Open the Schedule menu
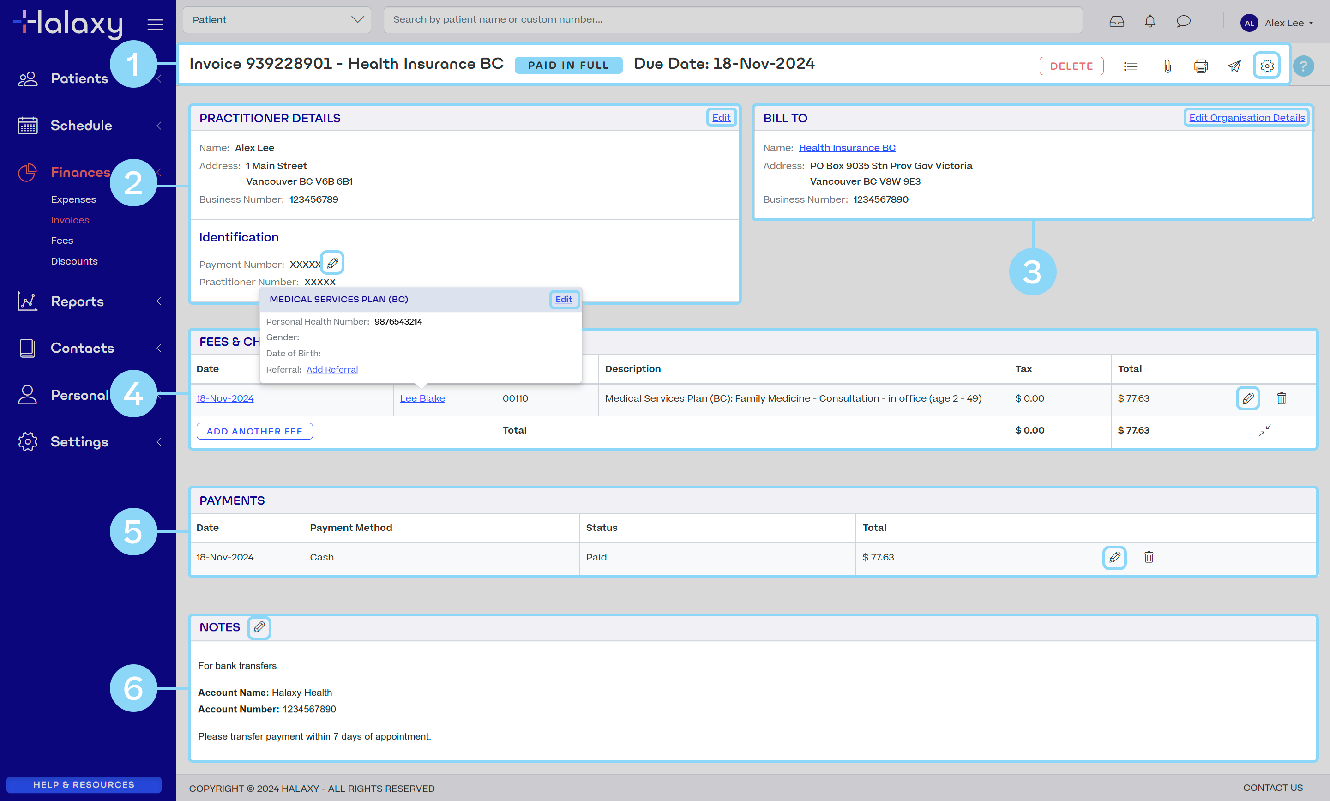1330x801 pixels. coord(81,126)
